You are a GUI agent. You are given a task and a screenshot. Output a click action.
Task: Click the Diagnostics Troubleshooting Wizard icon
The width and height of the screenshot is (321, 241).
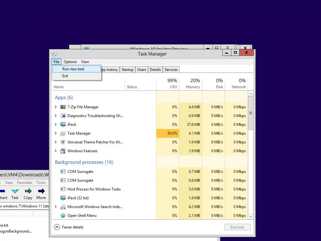coord(63,116)
